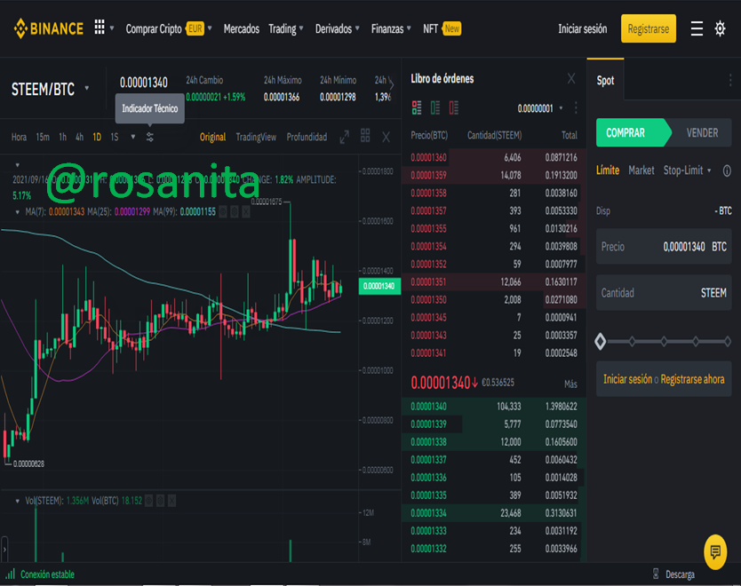
Task: Open the STEEM/BTC pair dropdown
Action: pos(87,88)
